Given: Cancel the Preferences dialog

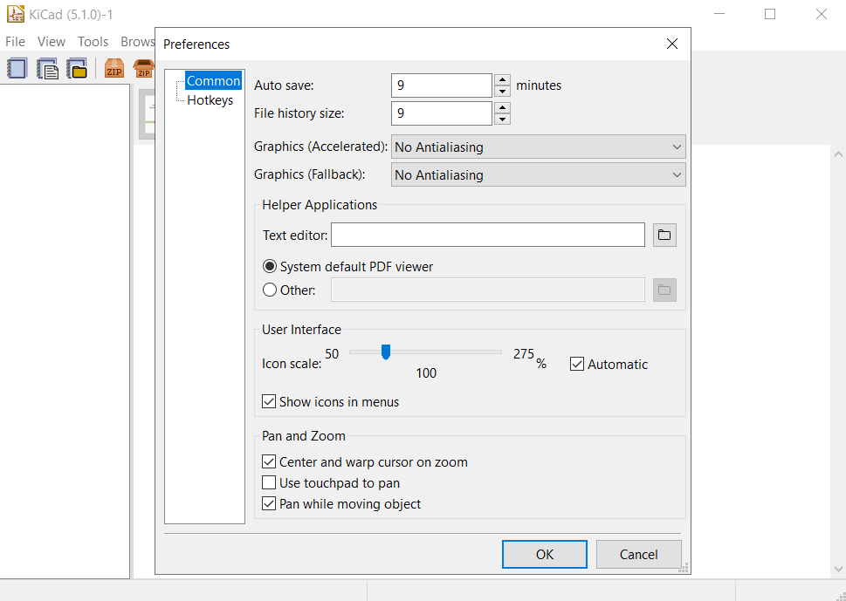Looking at the screenshot, I should pos(638,554).
